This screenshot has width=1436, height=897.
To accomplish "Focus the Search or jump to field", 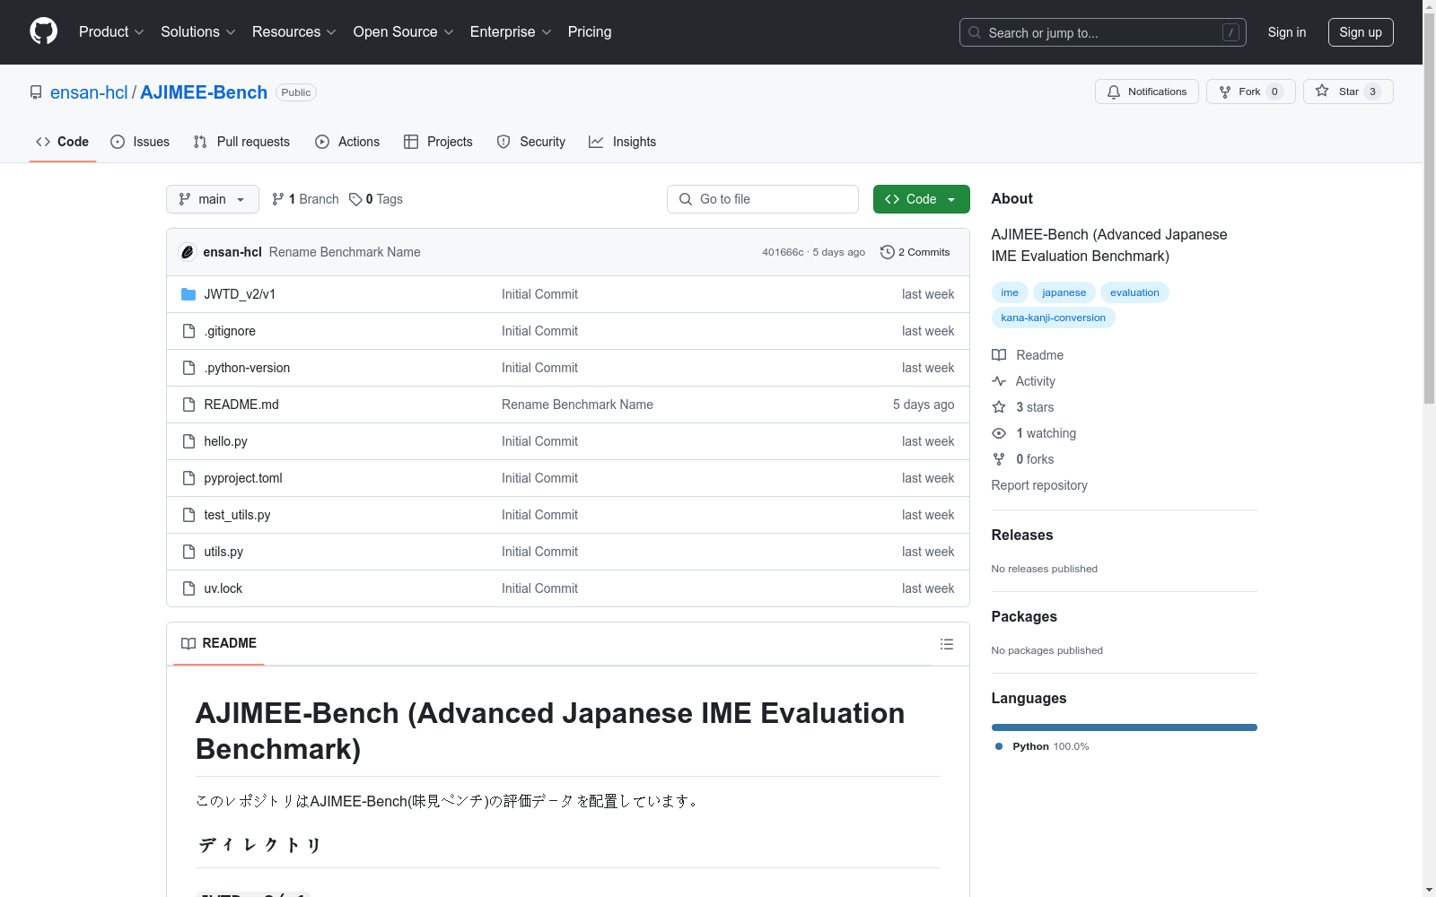I will pyautogui.click(x=1102, y=32).
